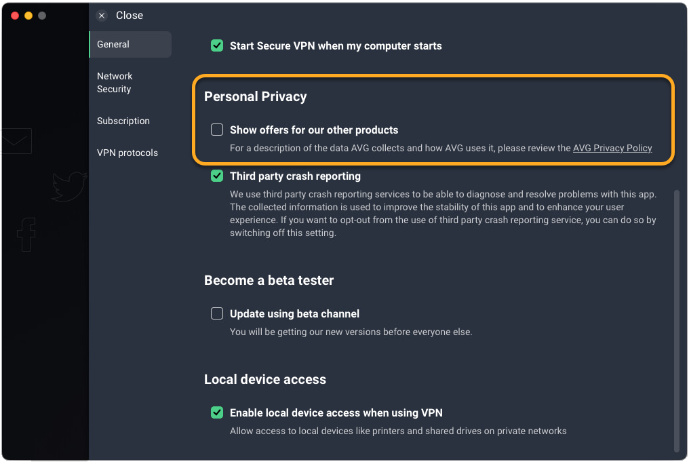Select the General settings tab
Viewport: 689px width, 464px height.
point(130,44)
